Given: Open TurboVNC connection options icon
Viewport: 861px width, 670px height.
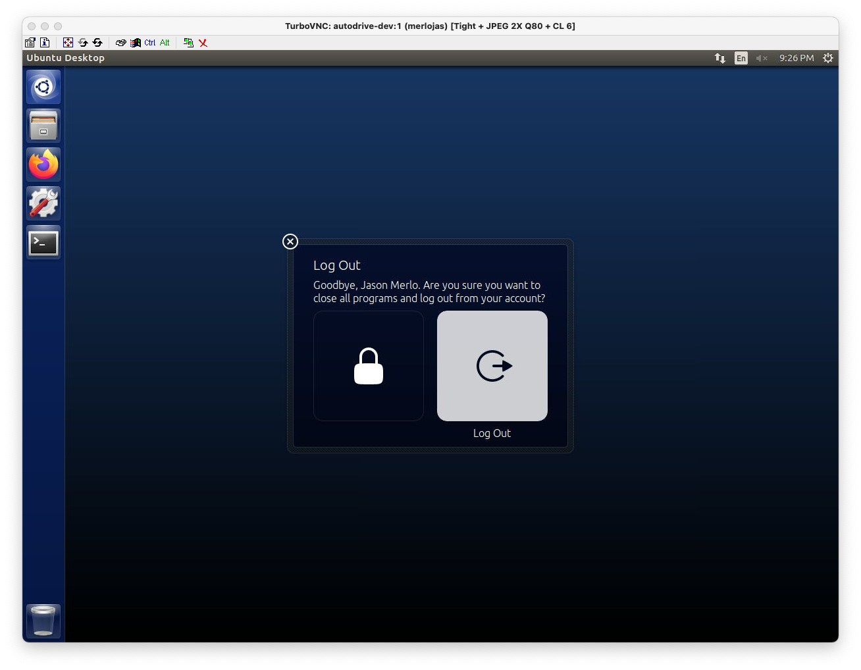Looking at the screenshot, I should 30,43.
